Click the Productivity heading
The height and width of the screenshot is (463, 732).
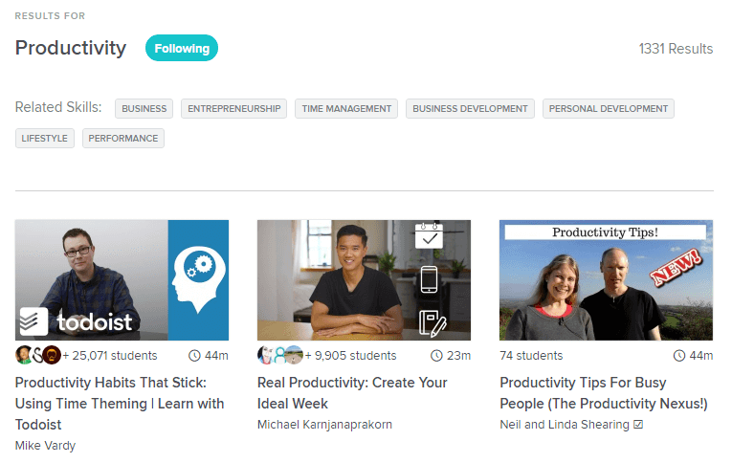coord(71,48)
